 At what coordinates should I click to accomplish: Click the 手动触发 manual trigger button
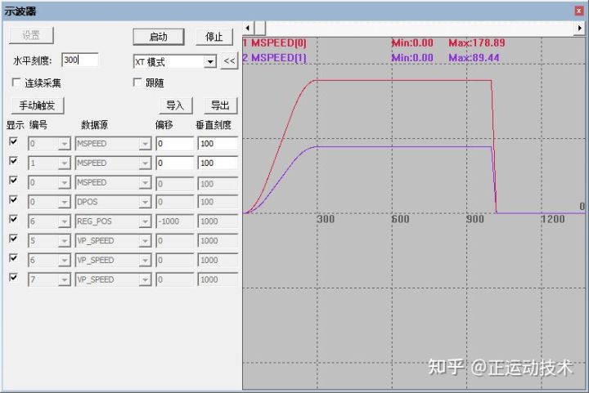click(37, 105)
